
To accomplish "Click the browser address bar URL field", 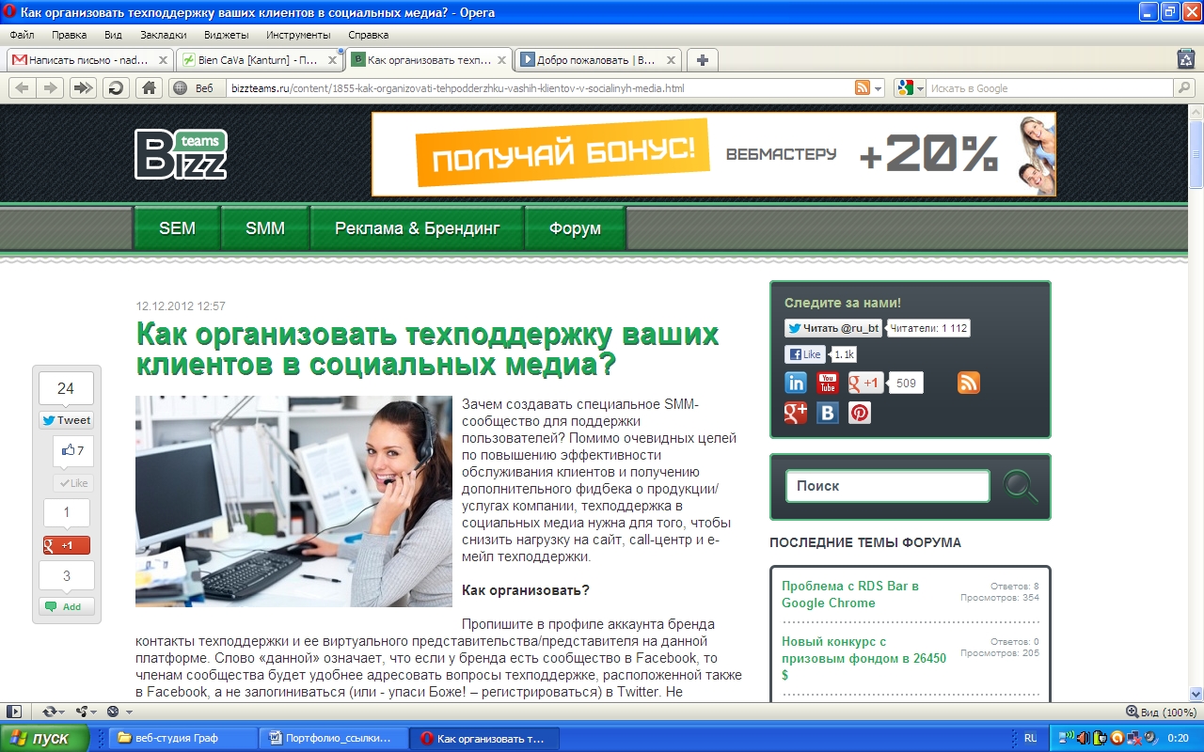I will point(539,88).
